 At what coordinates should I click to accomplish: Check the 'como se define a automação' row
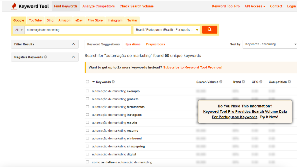pyautogui.click(x=88, y=162)
